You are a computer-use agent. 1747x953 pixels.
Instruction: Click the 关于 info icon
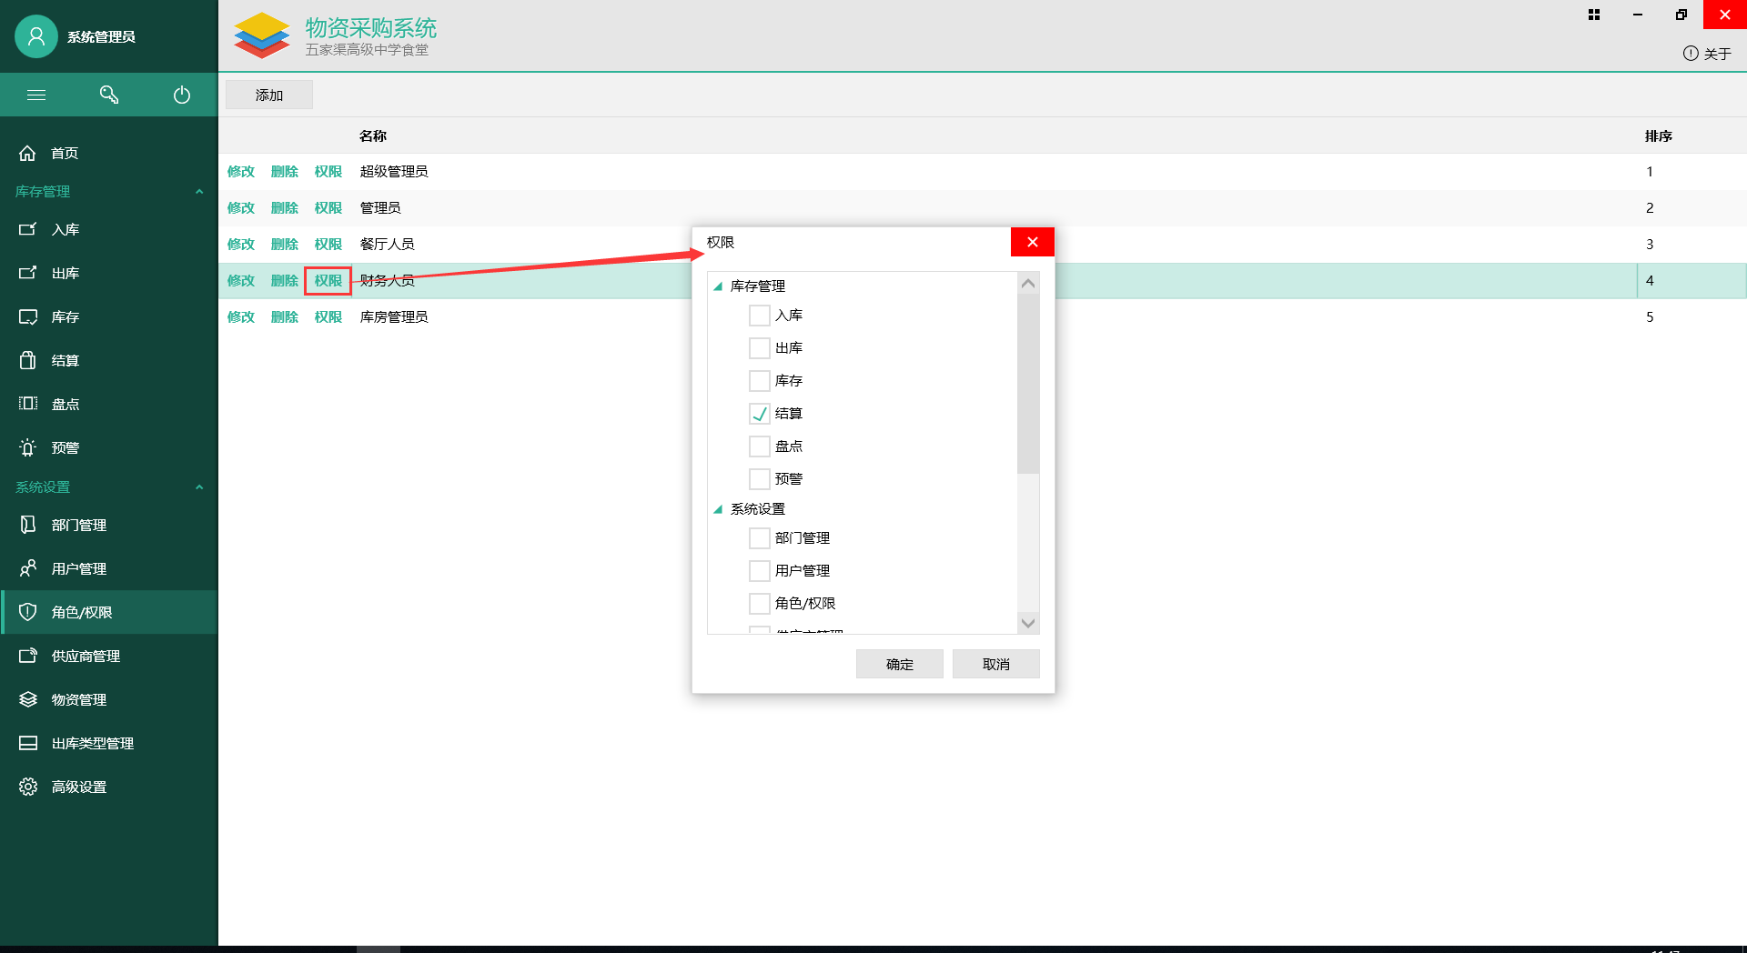tap(1691, 54)
